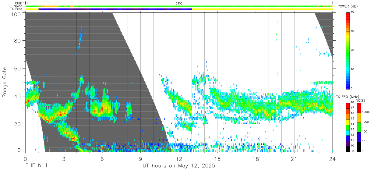Screen dimensions: 374x172
Task: Click the 6 hour label on the UT axis
Action: pos(102,159)
